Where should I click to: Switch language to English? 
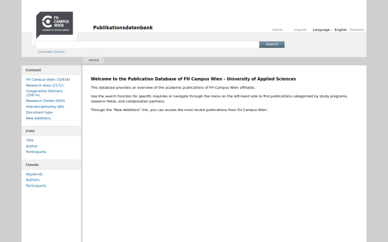pos(341,30)
